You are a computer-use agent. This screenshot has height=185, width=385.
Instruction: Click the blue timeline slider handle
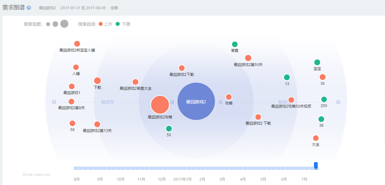click(316, 166)
